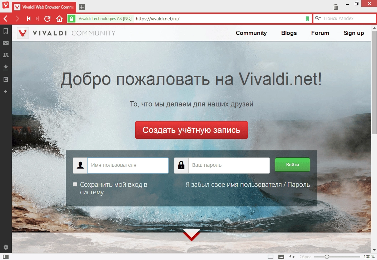Open the Downloads panel in sidebar
Viewport: 377px width, 260px height.
(6, 67)
